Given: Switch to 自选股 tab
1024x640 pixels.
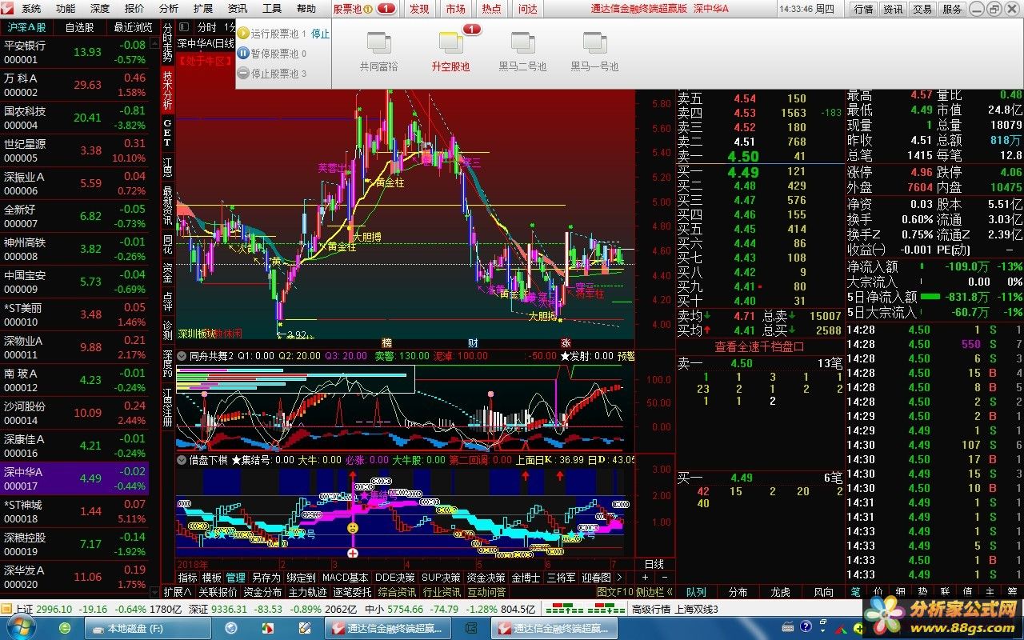Looking at the screenshot, I should 79,27.
